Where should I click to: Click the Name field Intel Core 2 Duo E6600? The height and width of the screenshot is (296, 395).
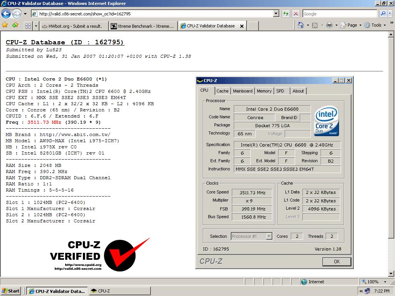click(x=272, y=109)
